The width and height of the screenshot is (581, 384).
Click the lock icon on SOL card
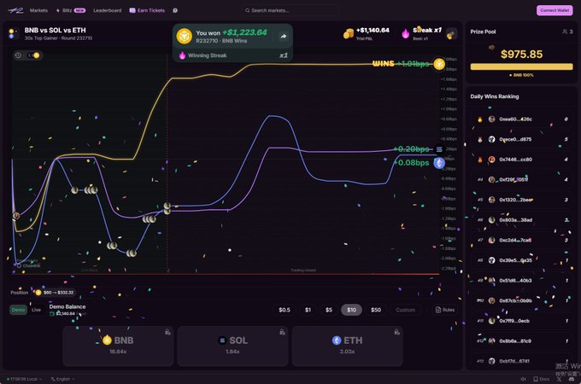(282, 332)
